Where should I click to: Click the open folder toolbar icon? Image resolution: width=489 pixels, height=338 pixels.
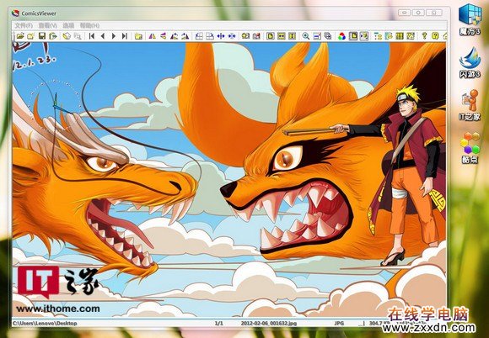[x=20, y=36]
